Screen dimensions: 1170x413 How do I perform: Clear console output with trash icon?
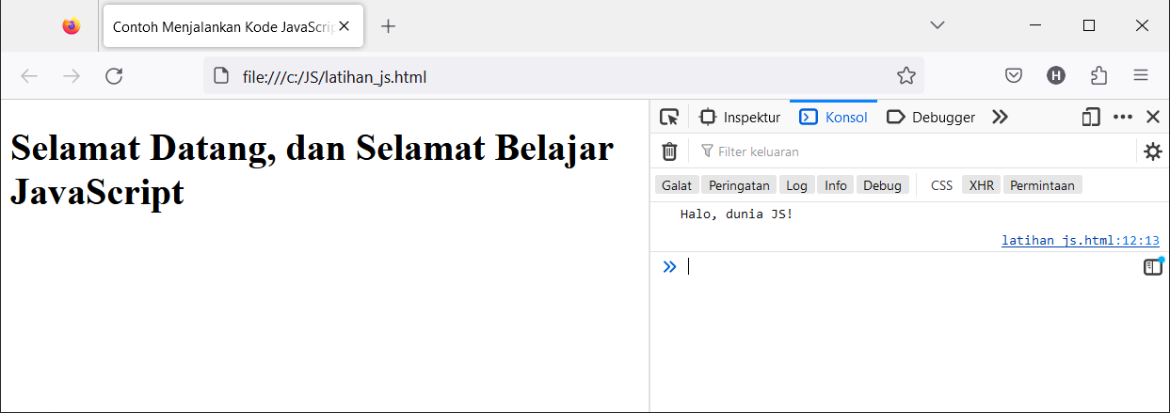point(669,151)
